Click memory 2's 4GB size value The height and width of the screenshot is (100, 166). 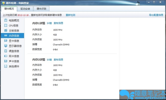55,70
